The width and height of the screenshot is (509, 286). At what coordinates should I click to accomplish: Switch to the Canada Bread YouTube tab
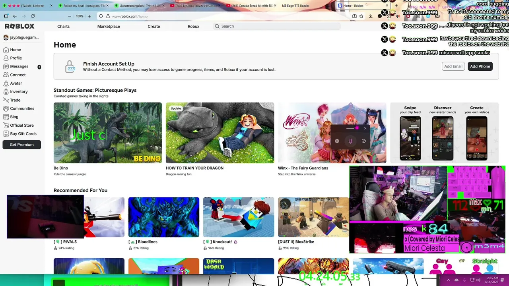251,6
